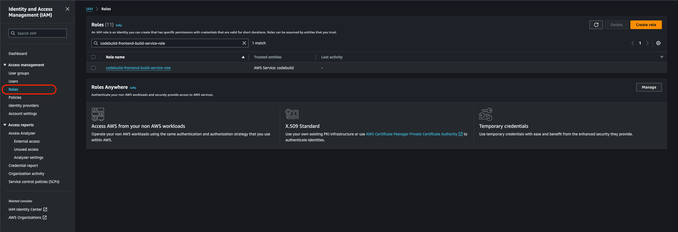Sort by the Role name column header
Screen dimensions: 678x232
click(x=115, y=57)
